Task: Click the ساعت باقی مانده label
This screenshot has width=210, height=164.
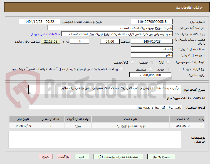Action: pyautogui.click(x=27, y=42)
